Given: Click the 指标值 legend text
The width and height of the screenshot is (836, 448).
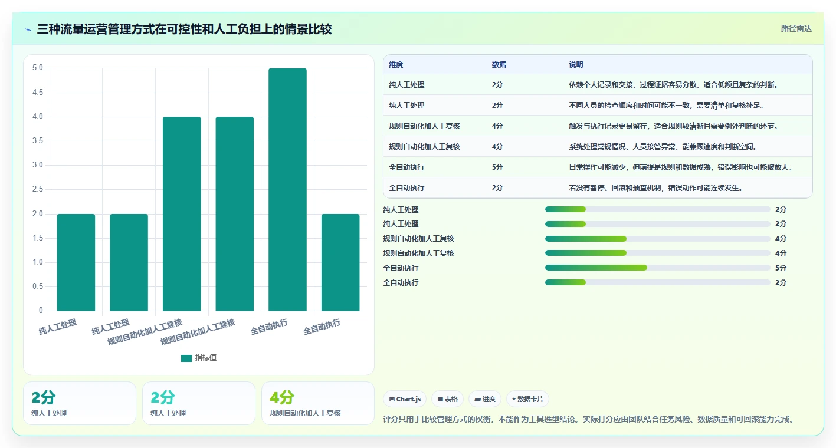Looking at the screenshot, I should (x=206, y=358).
